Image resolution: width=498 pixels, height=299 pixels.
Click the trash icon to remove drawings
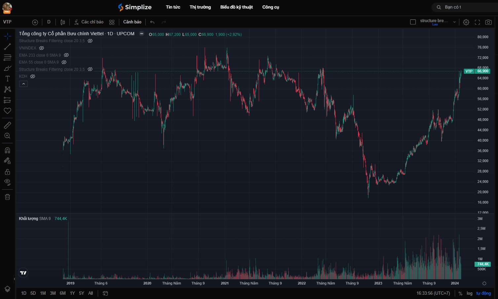pos(7,197)
